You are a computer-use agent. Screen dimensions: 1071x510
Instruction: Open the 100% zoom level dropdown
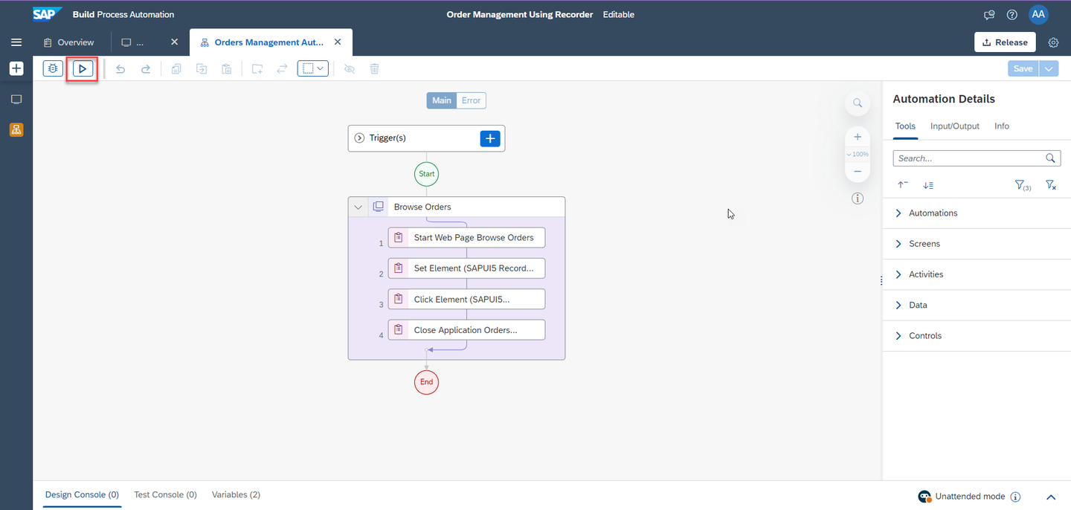click(858, 154)
